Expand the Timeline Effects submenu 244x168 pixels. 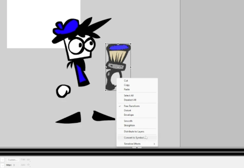(x=137, y=144)
